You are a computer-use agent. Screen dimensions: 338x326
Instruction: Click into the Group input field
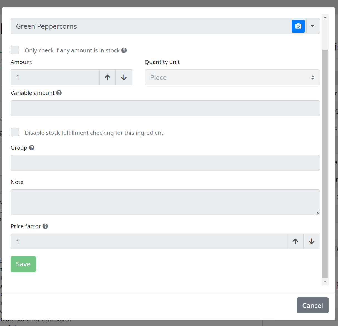[165, 163]
